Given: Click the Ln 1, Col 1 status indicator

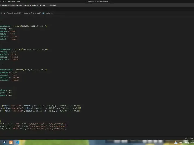Looking at the screenshot, I should click(x=189, y=138).
